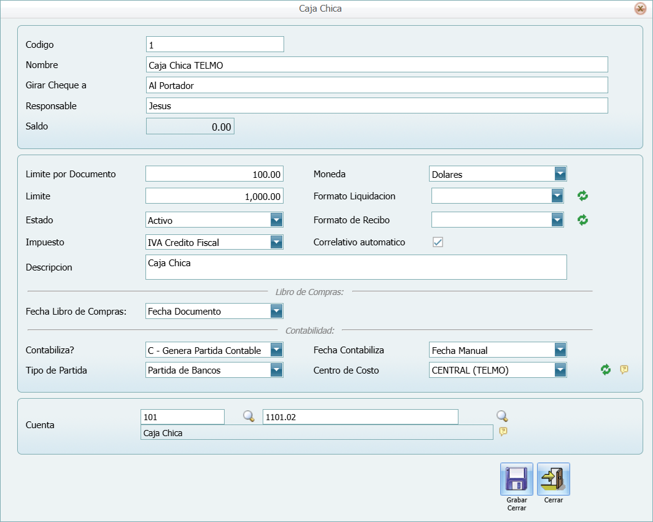Image resolution: width=653 pixels, height=522 pixels.
Task: Expand the Impuesto dropdown showing IVA Credito Fiscal
Action: 277,242
